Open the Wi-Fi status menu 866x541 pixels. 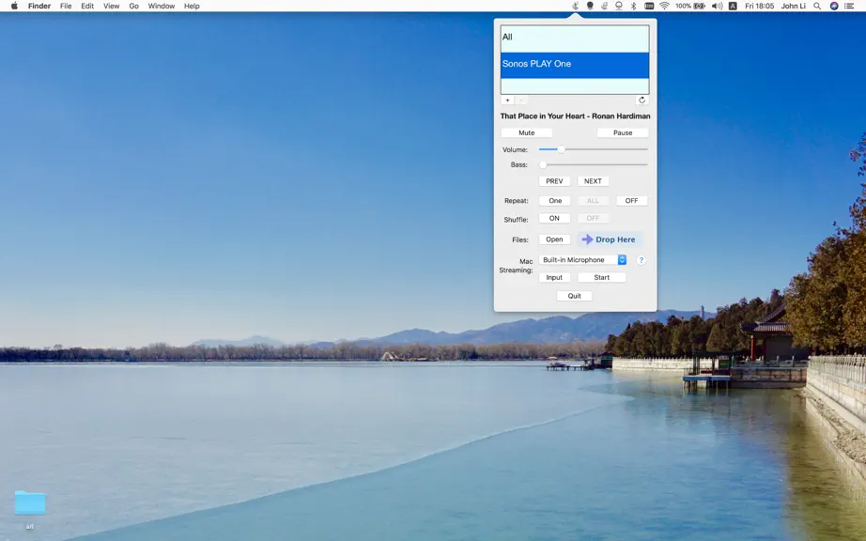(x=664, y=6)
